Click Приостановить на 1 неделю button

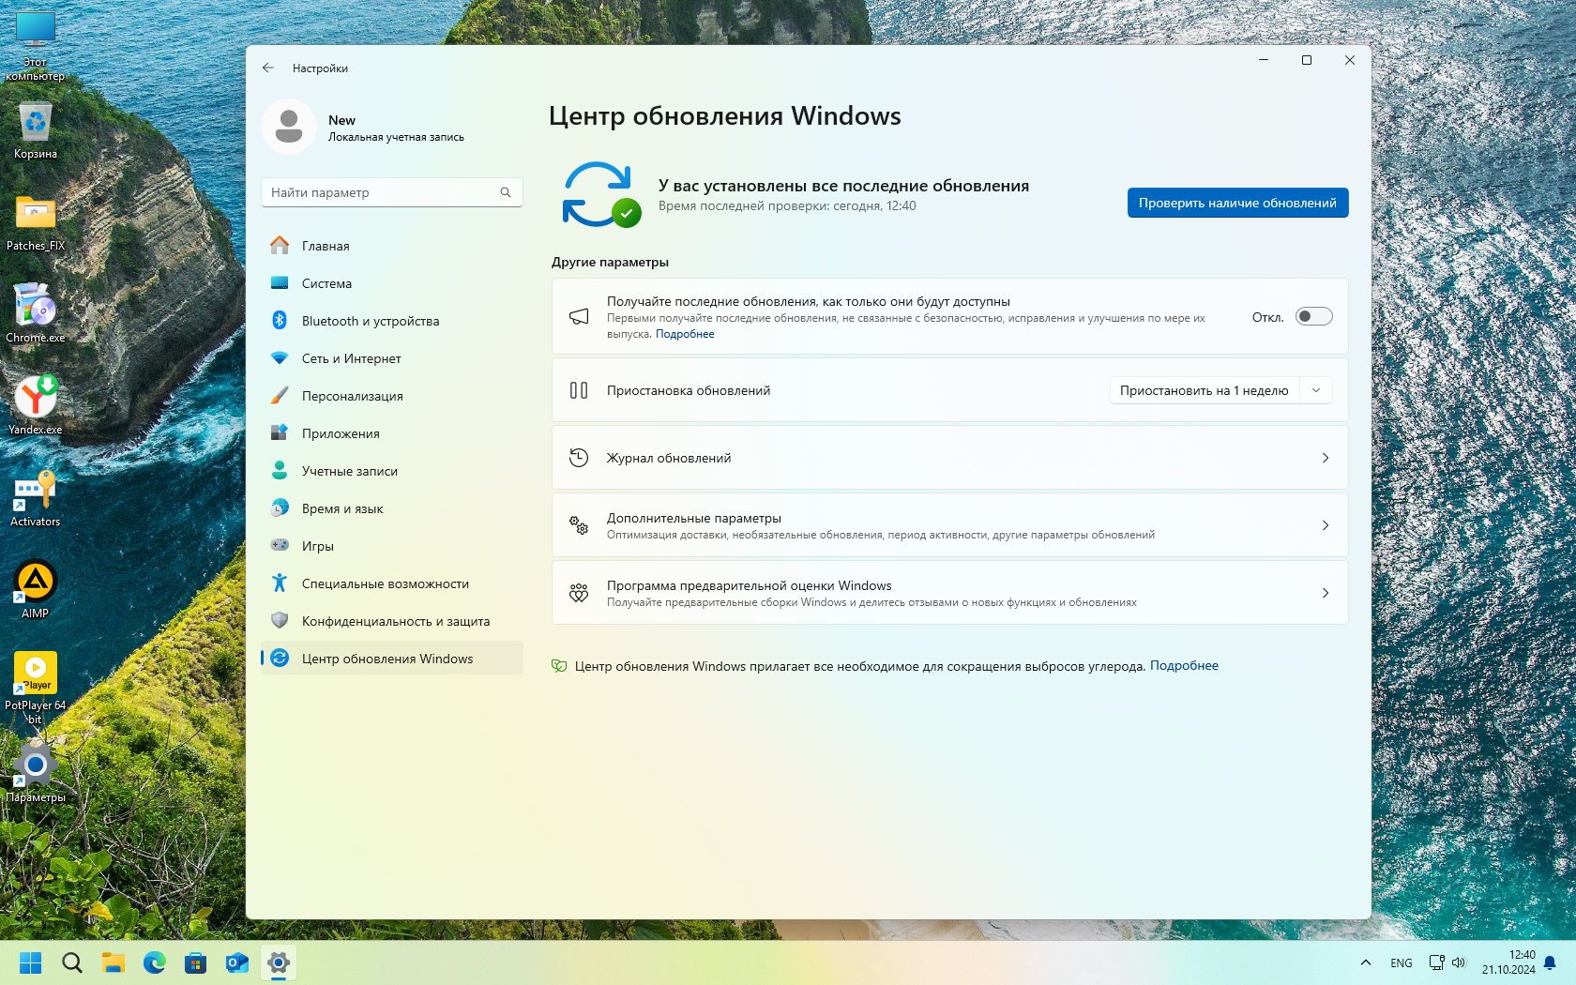(1204, 390)
